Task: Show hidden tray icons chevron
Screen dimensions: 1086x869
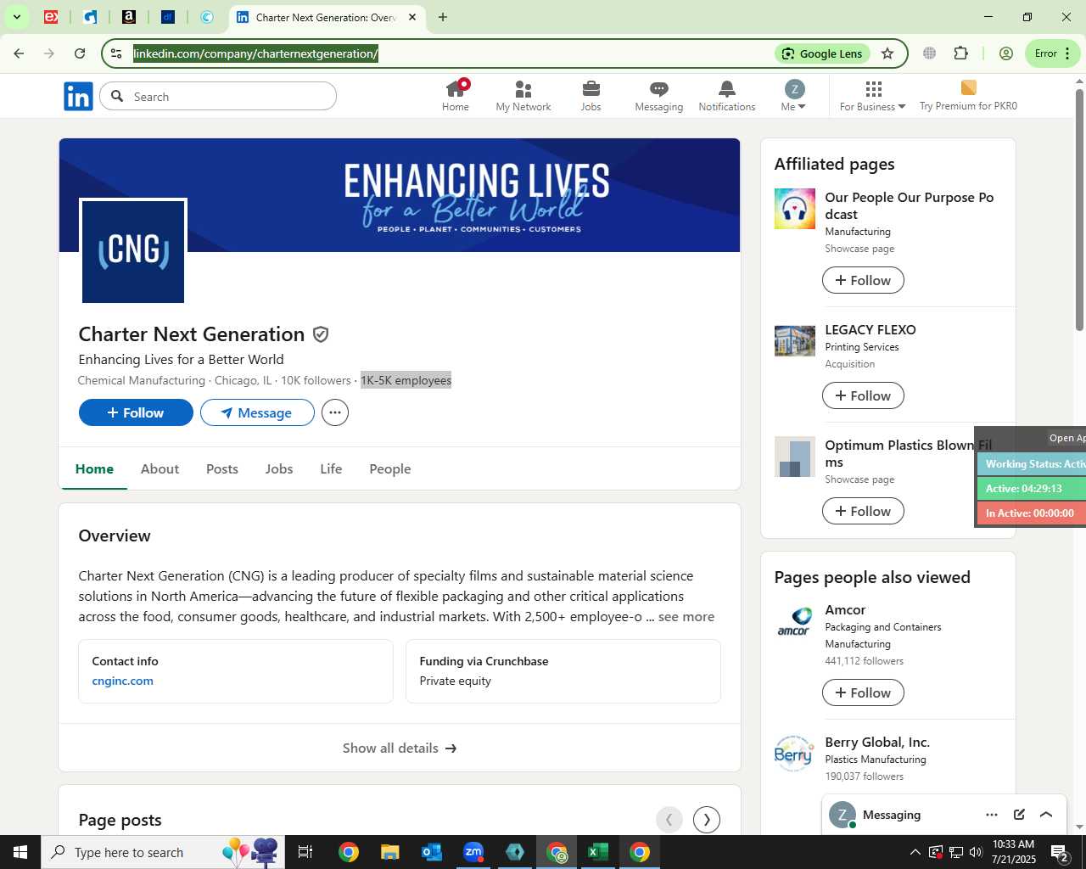Action: (915, 852)
